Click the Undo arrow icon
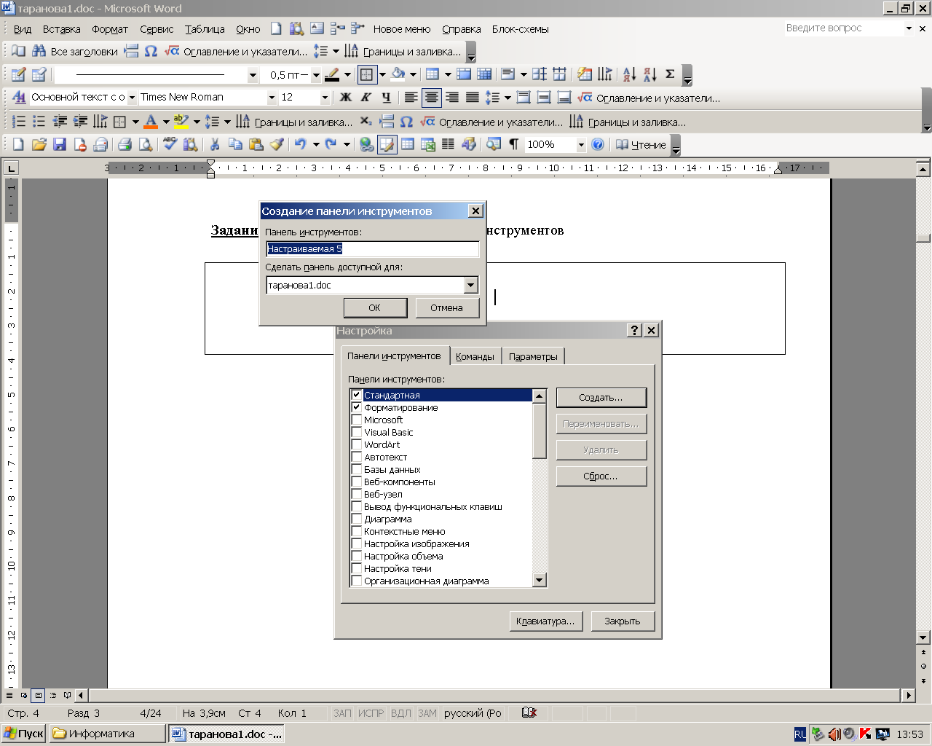Screen dimensions: 932x746 tap(300, 144)
